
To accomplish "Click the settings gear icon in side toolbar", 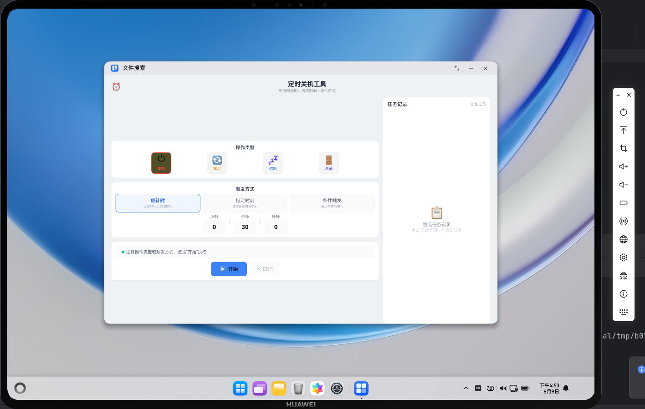I will click(x=624, y=258).
